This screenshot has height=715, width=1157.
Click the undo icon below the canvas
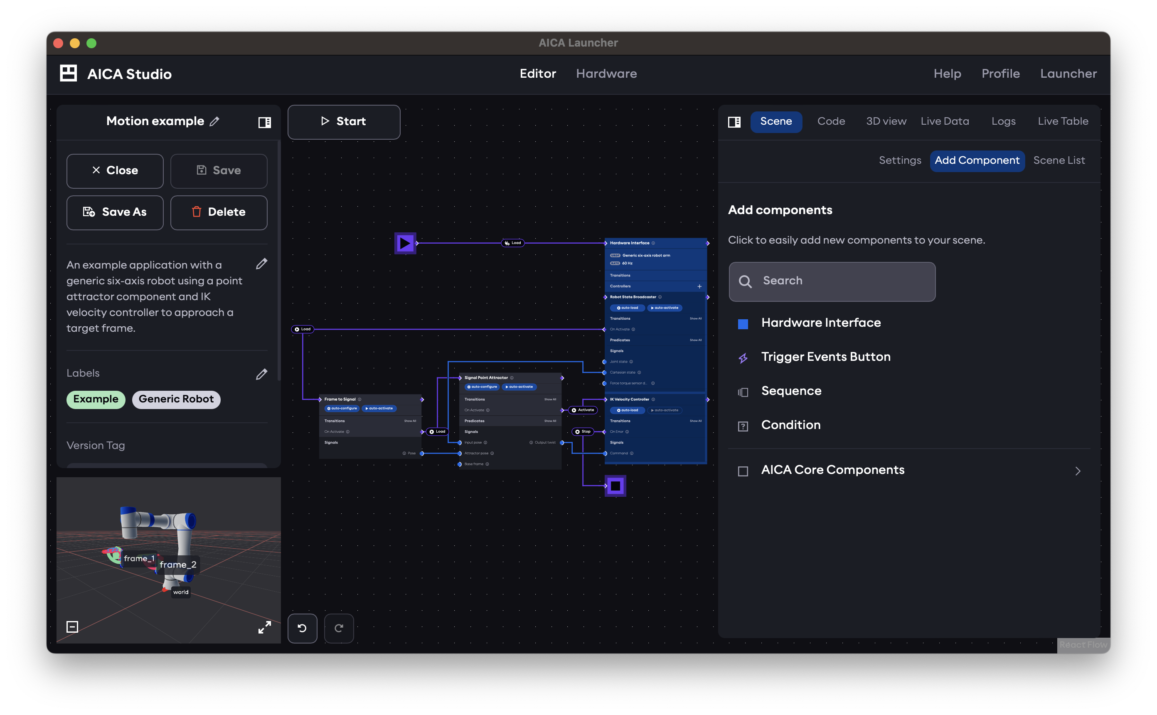click(303, 628)
